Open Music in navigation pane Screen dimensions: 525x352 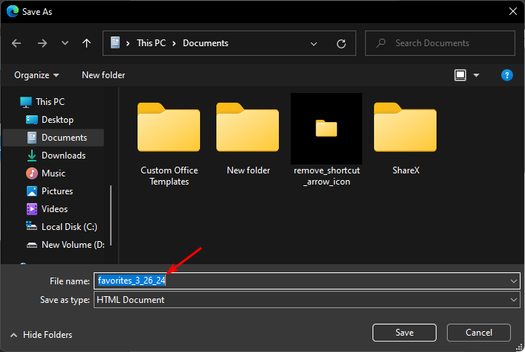(54, 173)
